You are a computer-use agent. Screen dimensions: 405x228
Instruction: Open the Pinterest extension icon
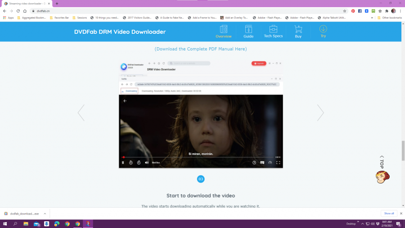(353, 11)
